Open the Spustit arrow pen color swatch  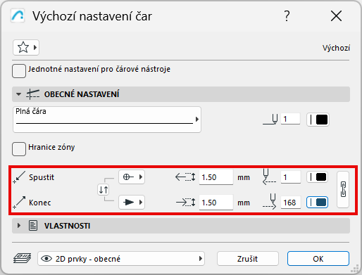[318, 177]
